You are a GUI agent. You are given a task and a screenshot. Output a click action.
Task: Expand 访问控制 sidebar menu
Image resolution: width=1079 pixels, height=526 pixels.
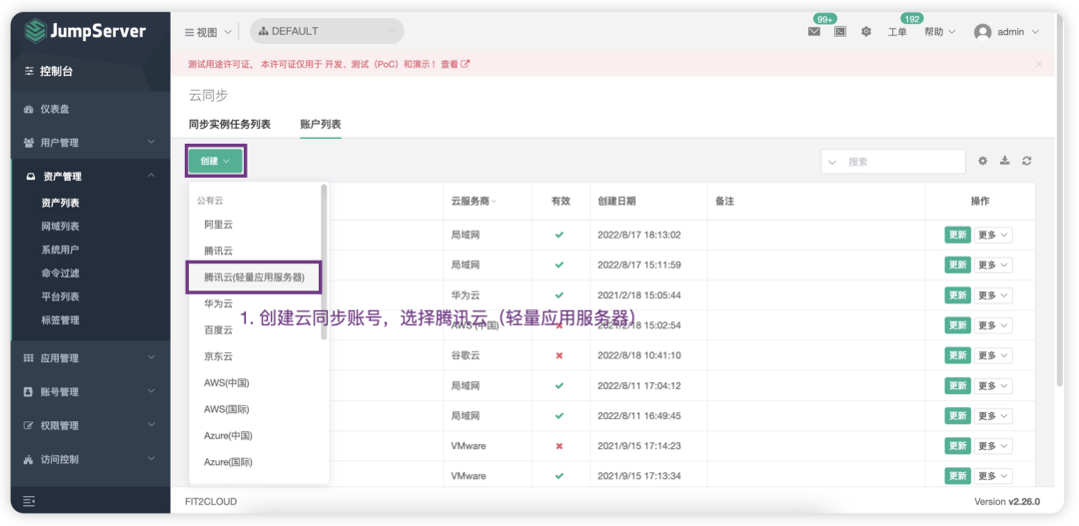[x=90, y=459]
